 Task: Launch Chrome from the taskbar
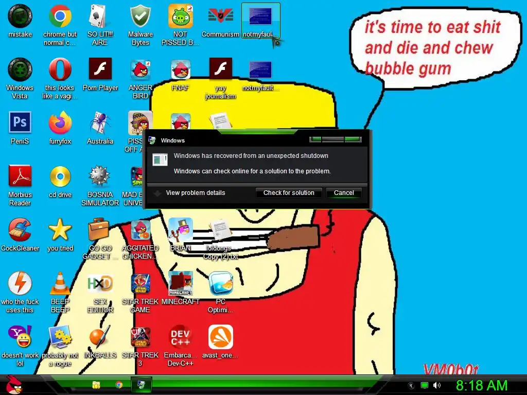point(119,385)
